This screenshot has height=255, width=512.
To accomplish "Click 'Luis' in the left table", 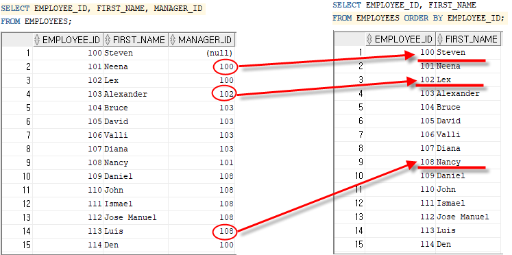I will (x=114, y=232).
